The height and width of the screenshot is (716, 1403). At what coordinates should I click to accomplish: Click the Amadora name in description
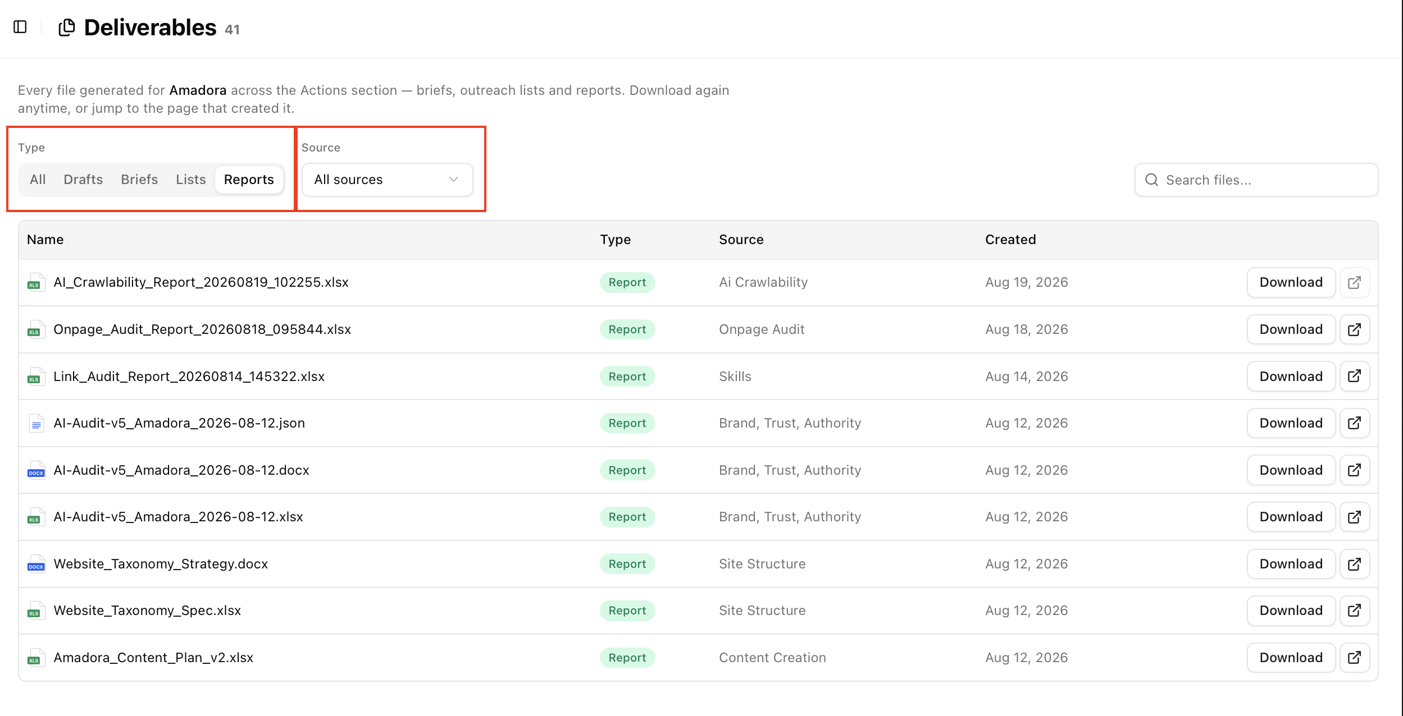coord(198,90)
